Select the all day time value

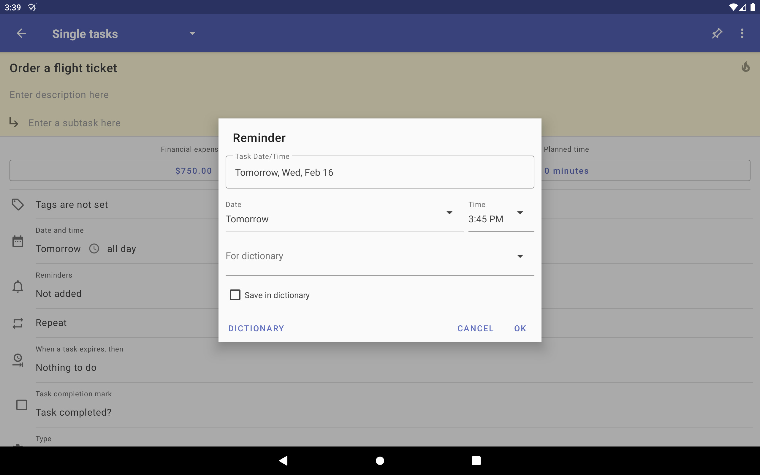tap(121, 249)
